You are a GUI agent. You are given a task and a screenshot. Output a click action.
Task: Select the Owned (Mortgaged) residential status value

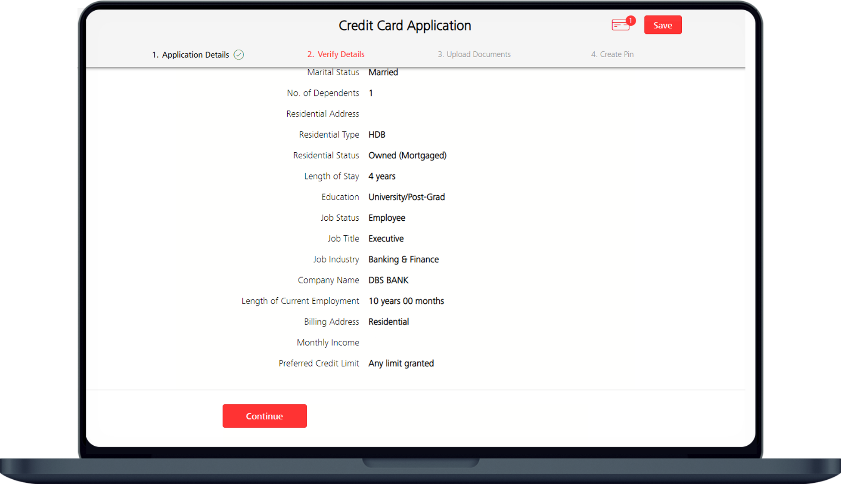coord(407,155)
